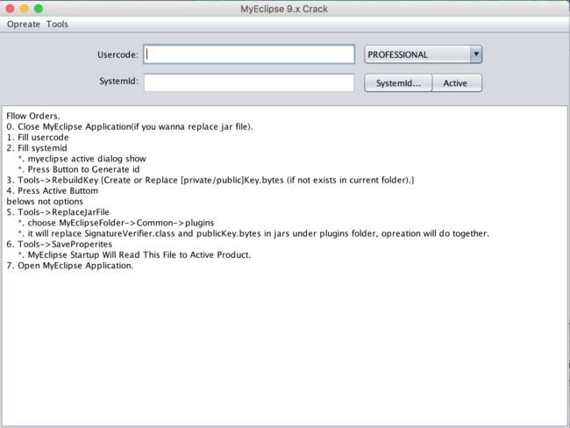Click 'Press Button to Generate id' line

(79, 169)
